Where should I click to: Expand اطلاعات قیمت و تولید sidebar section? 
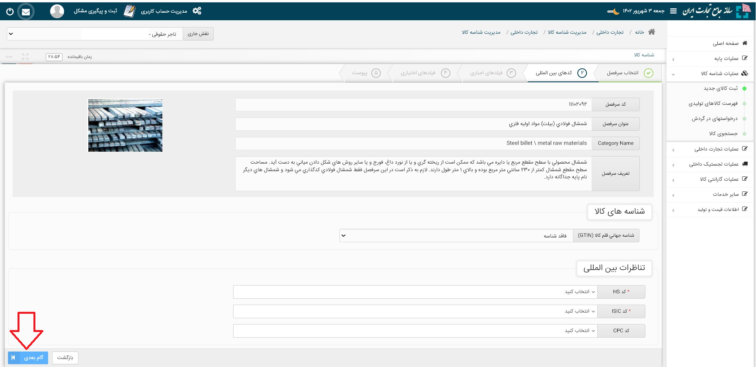[711, 210]
